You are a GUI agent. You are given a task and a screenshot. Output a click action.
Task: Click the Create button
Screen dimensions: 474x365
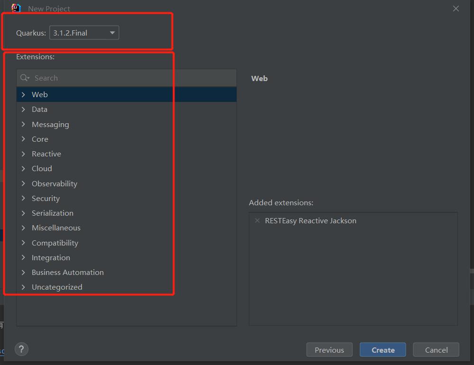tap(383, 350)
